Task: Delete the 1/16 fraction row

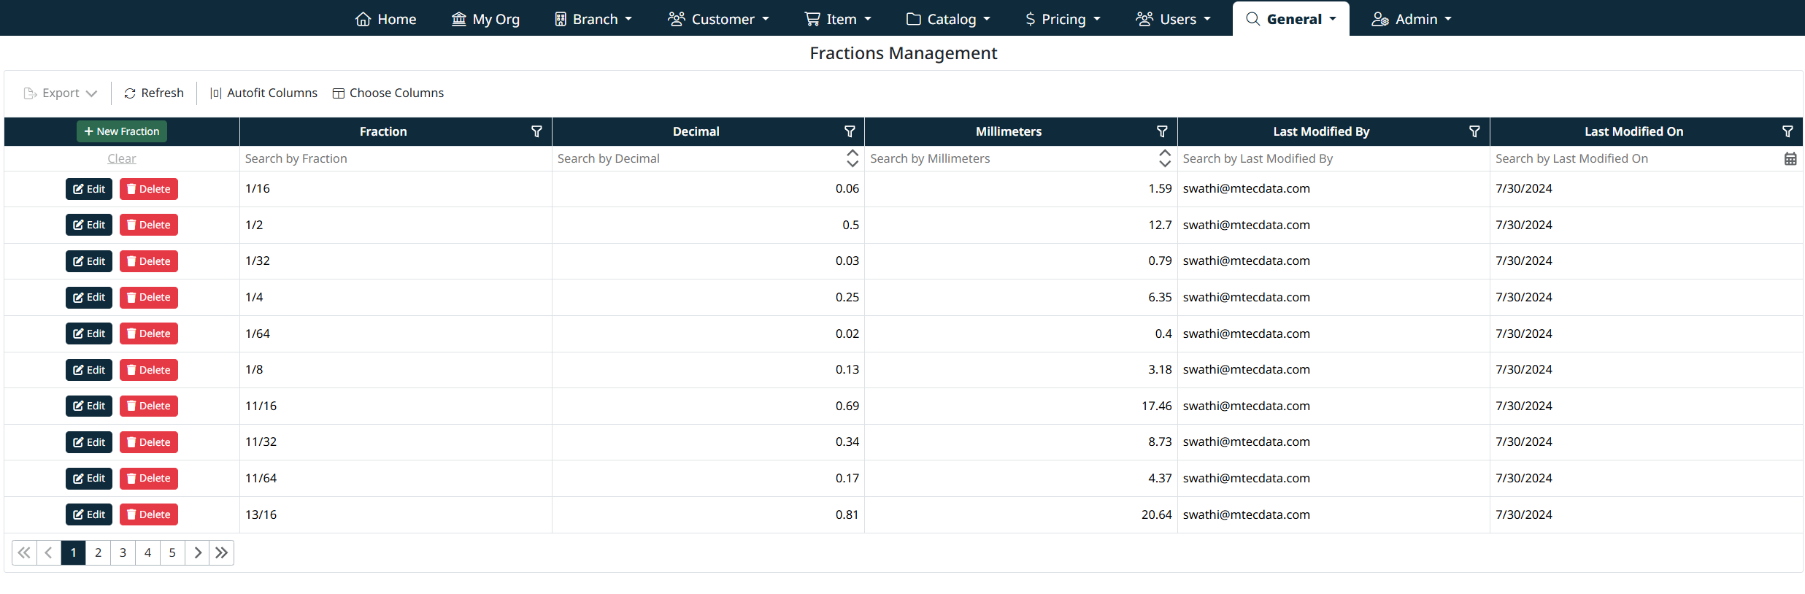Action: (149, 189)
